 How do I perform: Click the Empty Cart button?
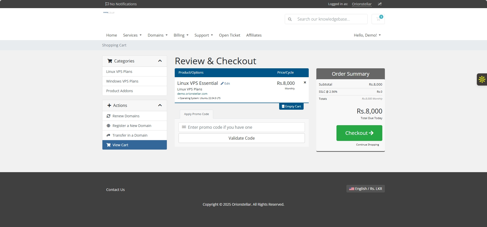(291, 106)
